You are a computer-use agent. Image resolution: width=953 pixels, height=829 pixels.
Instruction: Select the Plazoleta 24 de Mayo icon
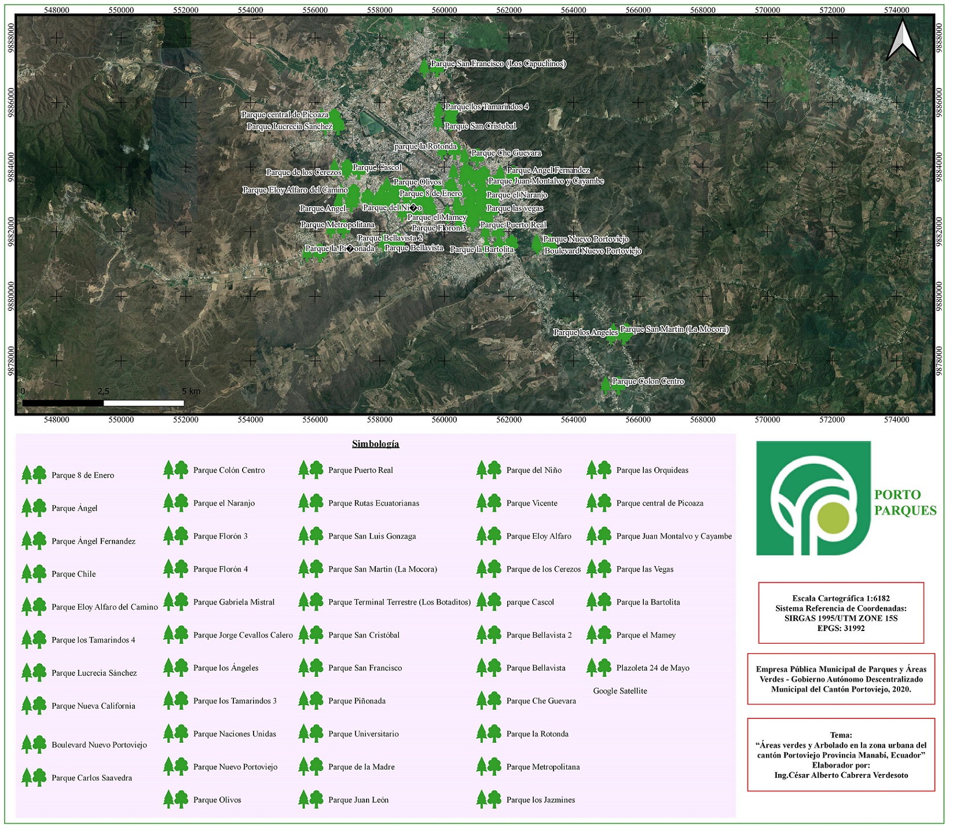[598, 667]
